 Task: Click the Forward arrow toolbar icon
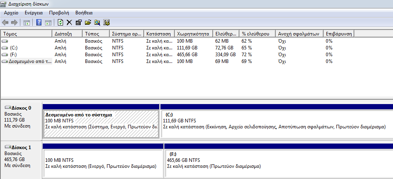(x=14, y=23)
